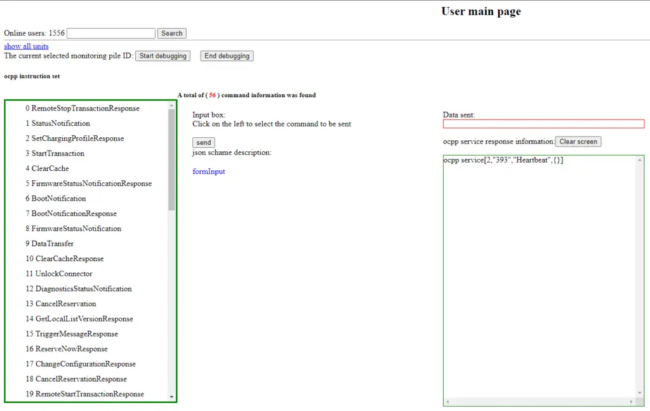Click command list scrollbar down arrow
Screen dimensions: 650x411
pos(171,397)
